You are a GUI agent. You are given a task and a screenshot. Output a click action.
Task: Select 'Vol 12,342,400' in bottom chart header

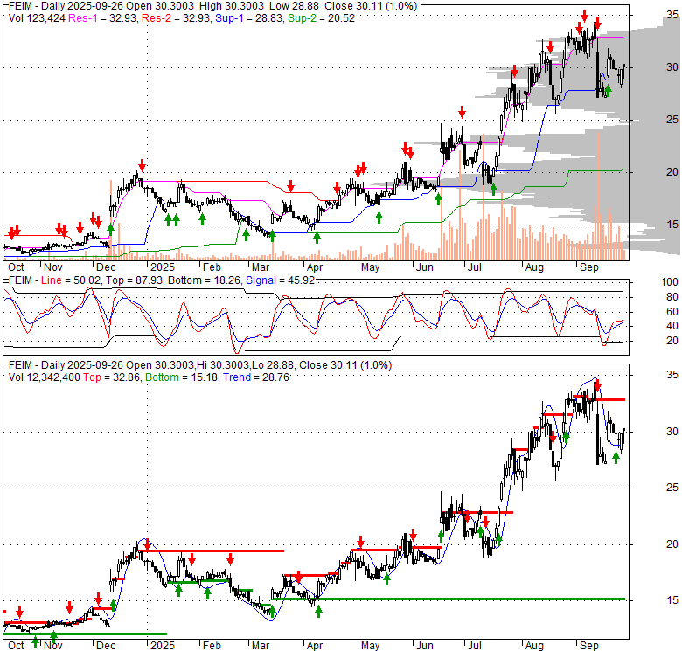[x=44, y=377]
